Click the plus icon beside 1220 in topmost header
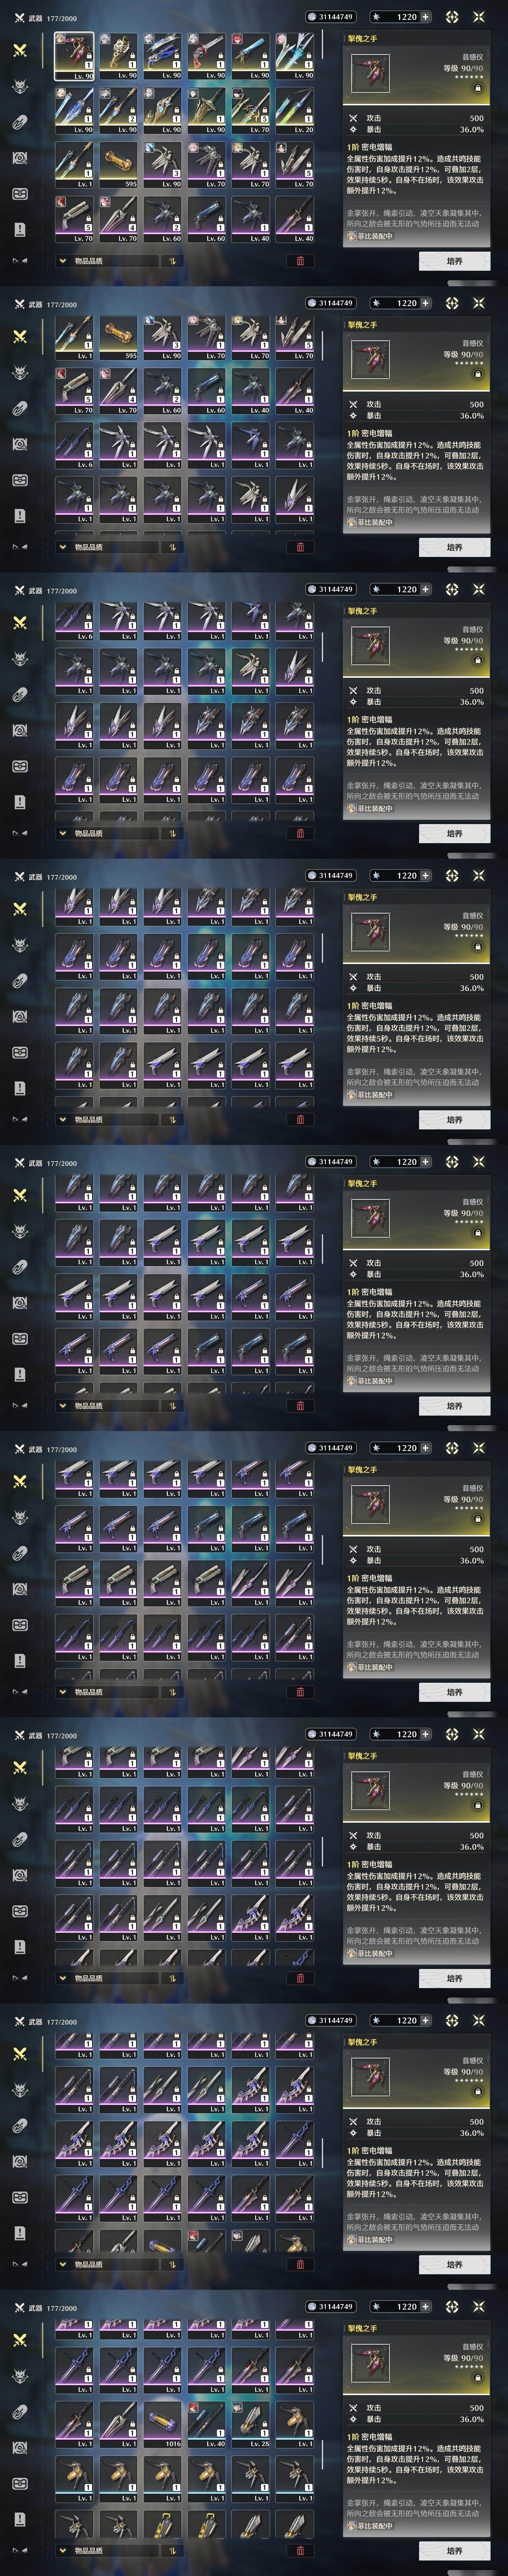 click(x=426, y=17)
